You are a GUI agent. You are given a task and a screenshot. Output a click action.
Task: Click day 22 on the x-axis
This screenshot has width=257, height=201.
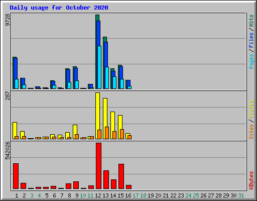pos(173,195)
